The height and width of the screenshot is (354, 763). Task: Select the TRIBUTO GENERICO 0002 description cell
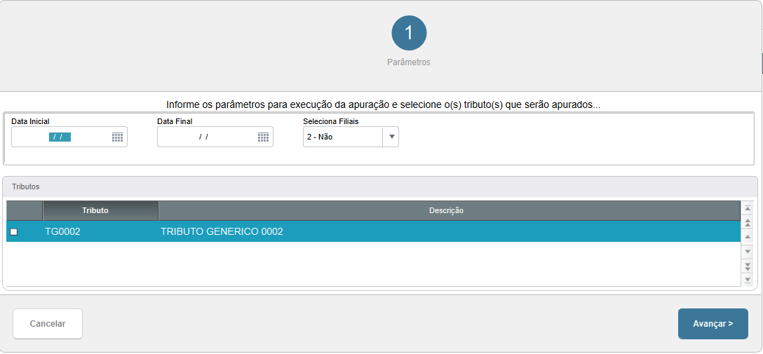click(x=449, y=232)
